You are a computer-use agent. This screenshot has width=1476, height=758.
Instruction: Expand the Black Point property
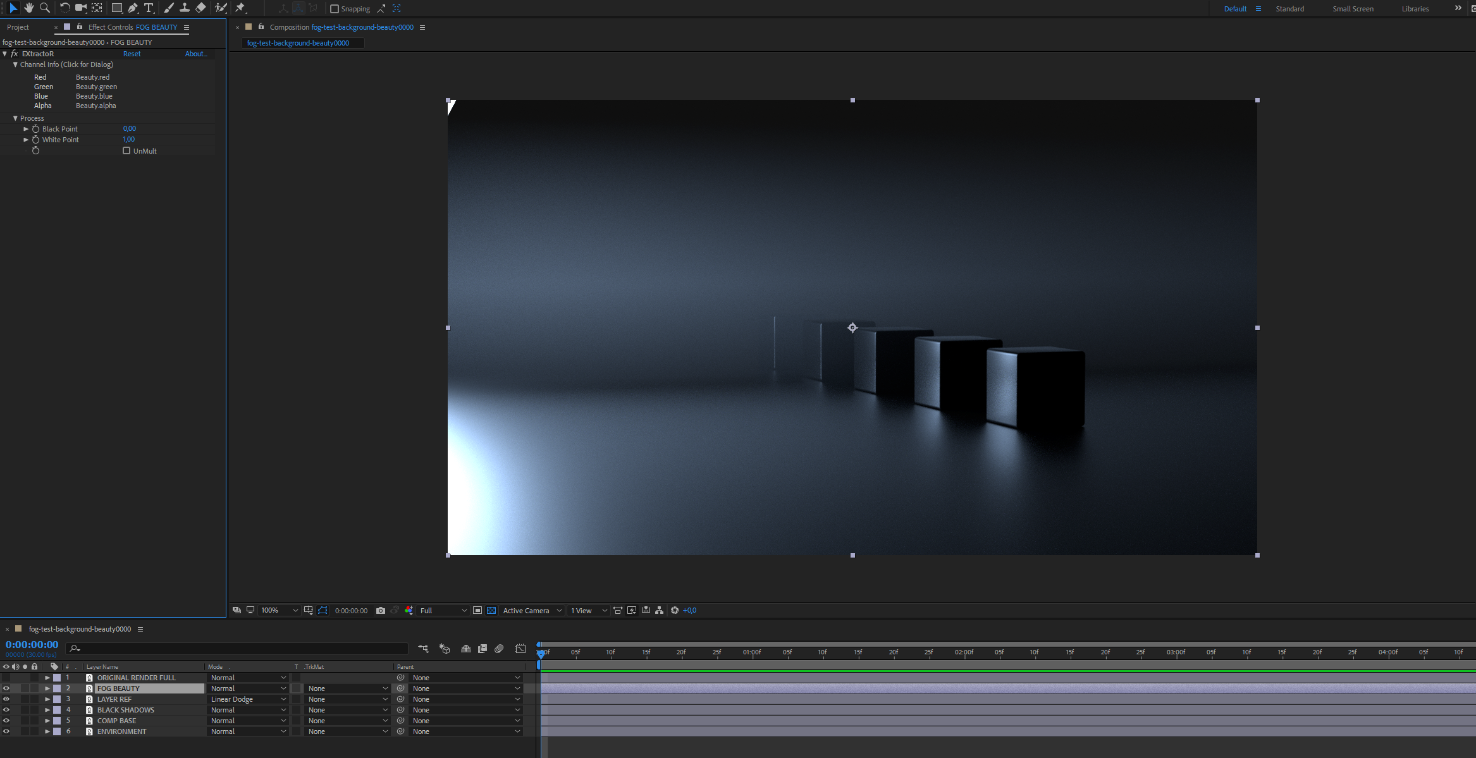[26, 129]
